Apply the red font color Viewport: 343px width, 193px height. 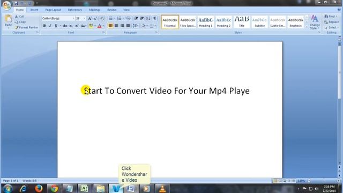[99, 26]
